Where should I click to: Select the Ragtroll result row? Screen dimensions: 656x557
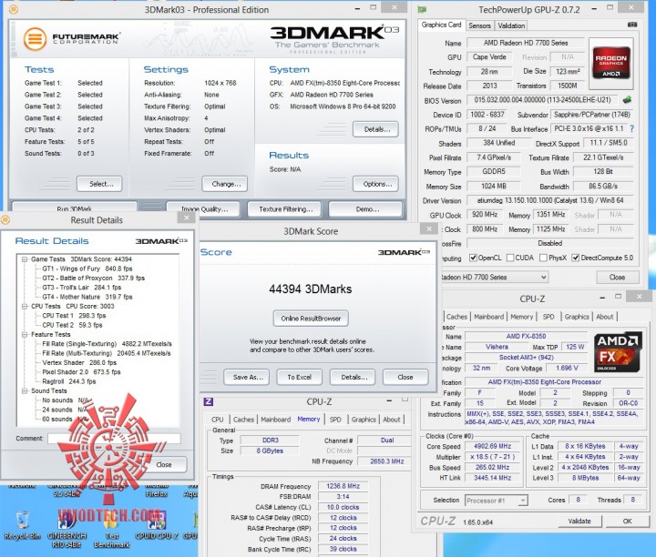tap(69, 381)
